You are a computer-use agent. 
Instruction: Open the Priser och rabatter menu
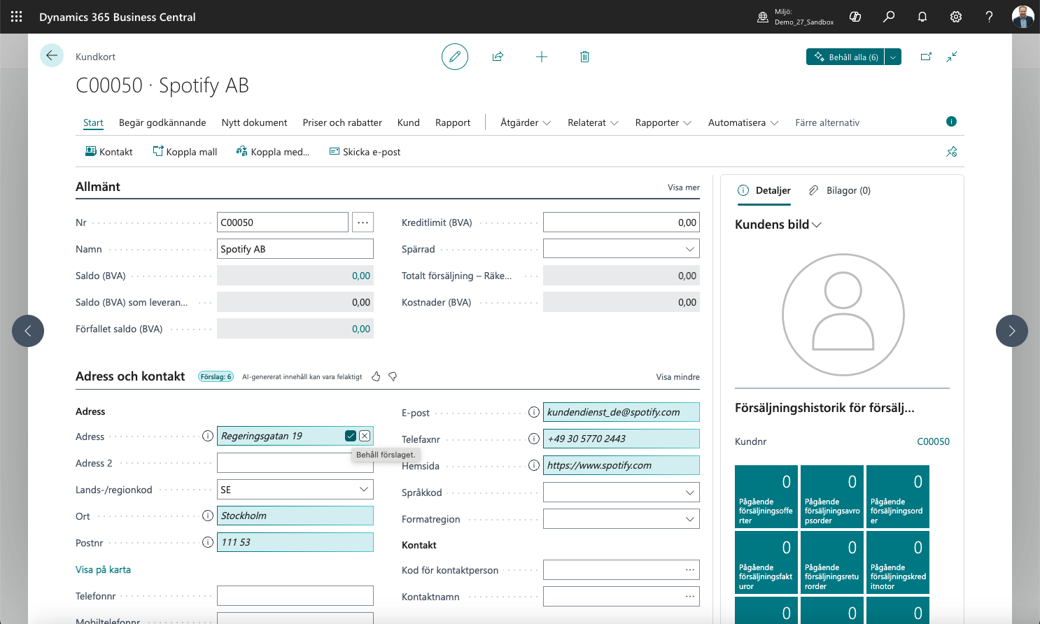pyautogui.click(x=342, y=122)
